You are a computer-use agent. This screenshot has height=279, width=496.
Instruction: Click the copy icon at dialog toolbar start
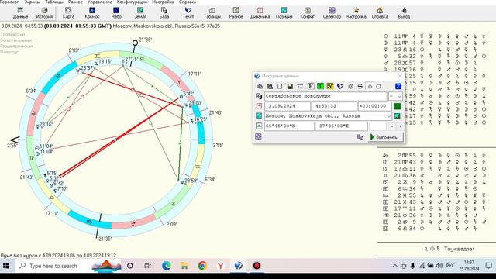point(260,86)
